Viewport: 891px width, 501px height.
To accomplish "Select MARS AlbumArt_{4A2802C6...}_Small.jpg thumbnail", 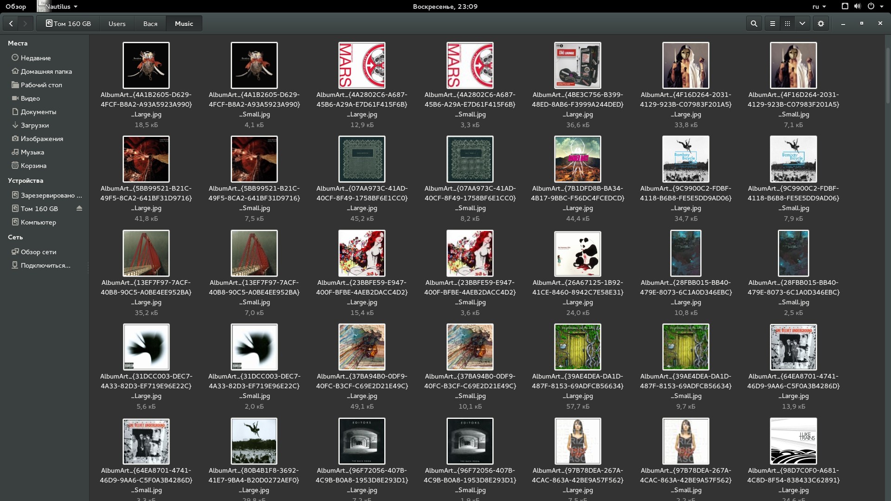I will (x=470, y=65).
